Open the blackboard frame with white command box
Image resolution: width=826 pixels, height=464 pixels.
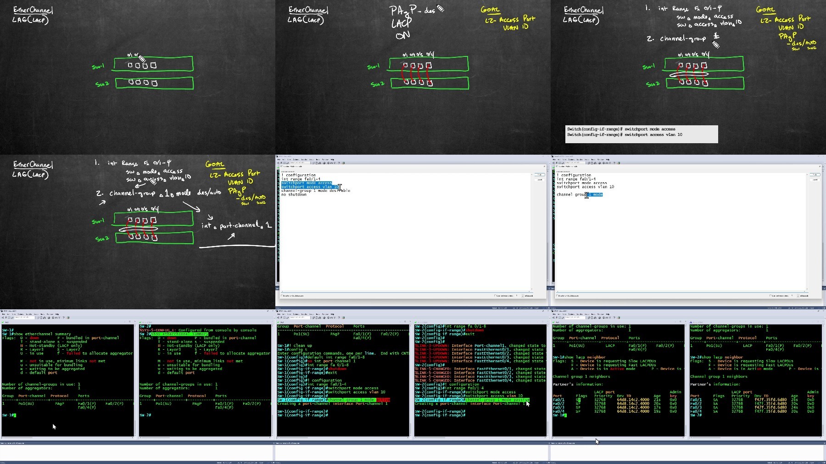pos(688,77)
